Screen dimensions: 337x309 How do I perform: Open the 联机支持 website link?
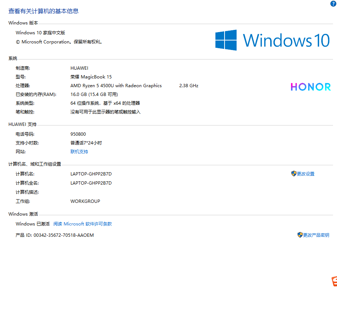coord(79,152)
